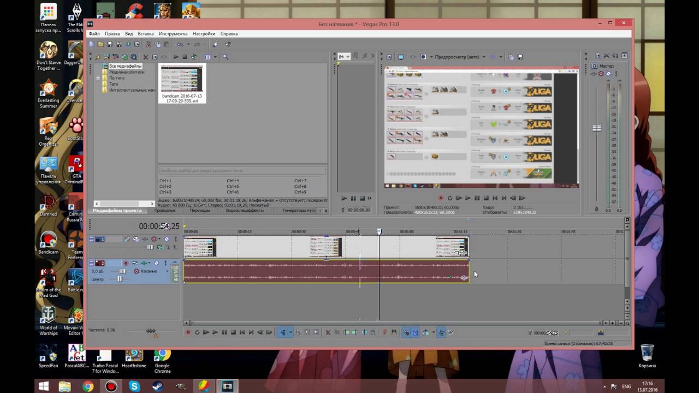Select the Все медиафайлы tree item
Screen dimensions: 699x393
pos(125,66)
